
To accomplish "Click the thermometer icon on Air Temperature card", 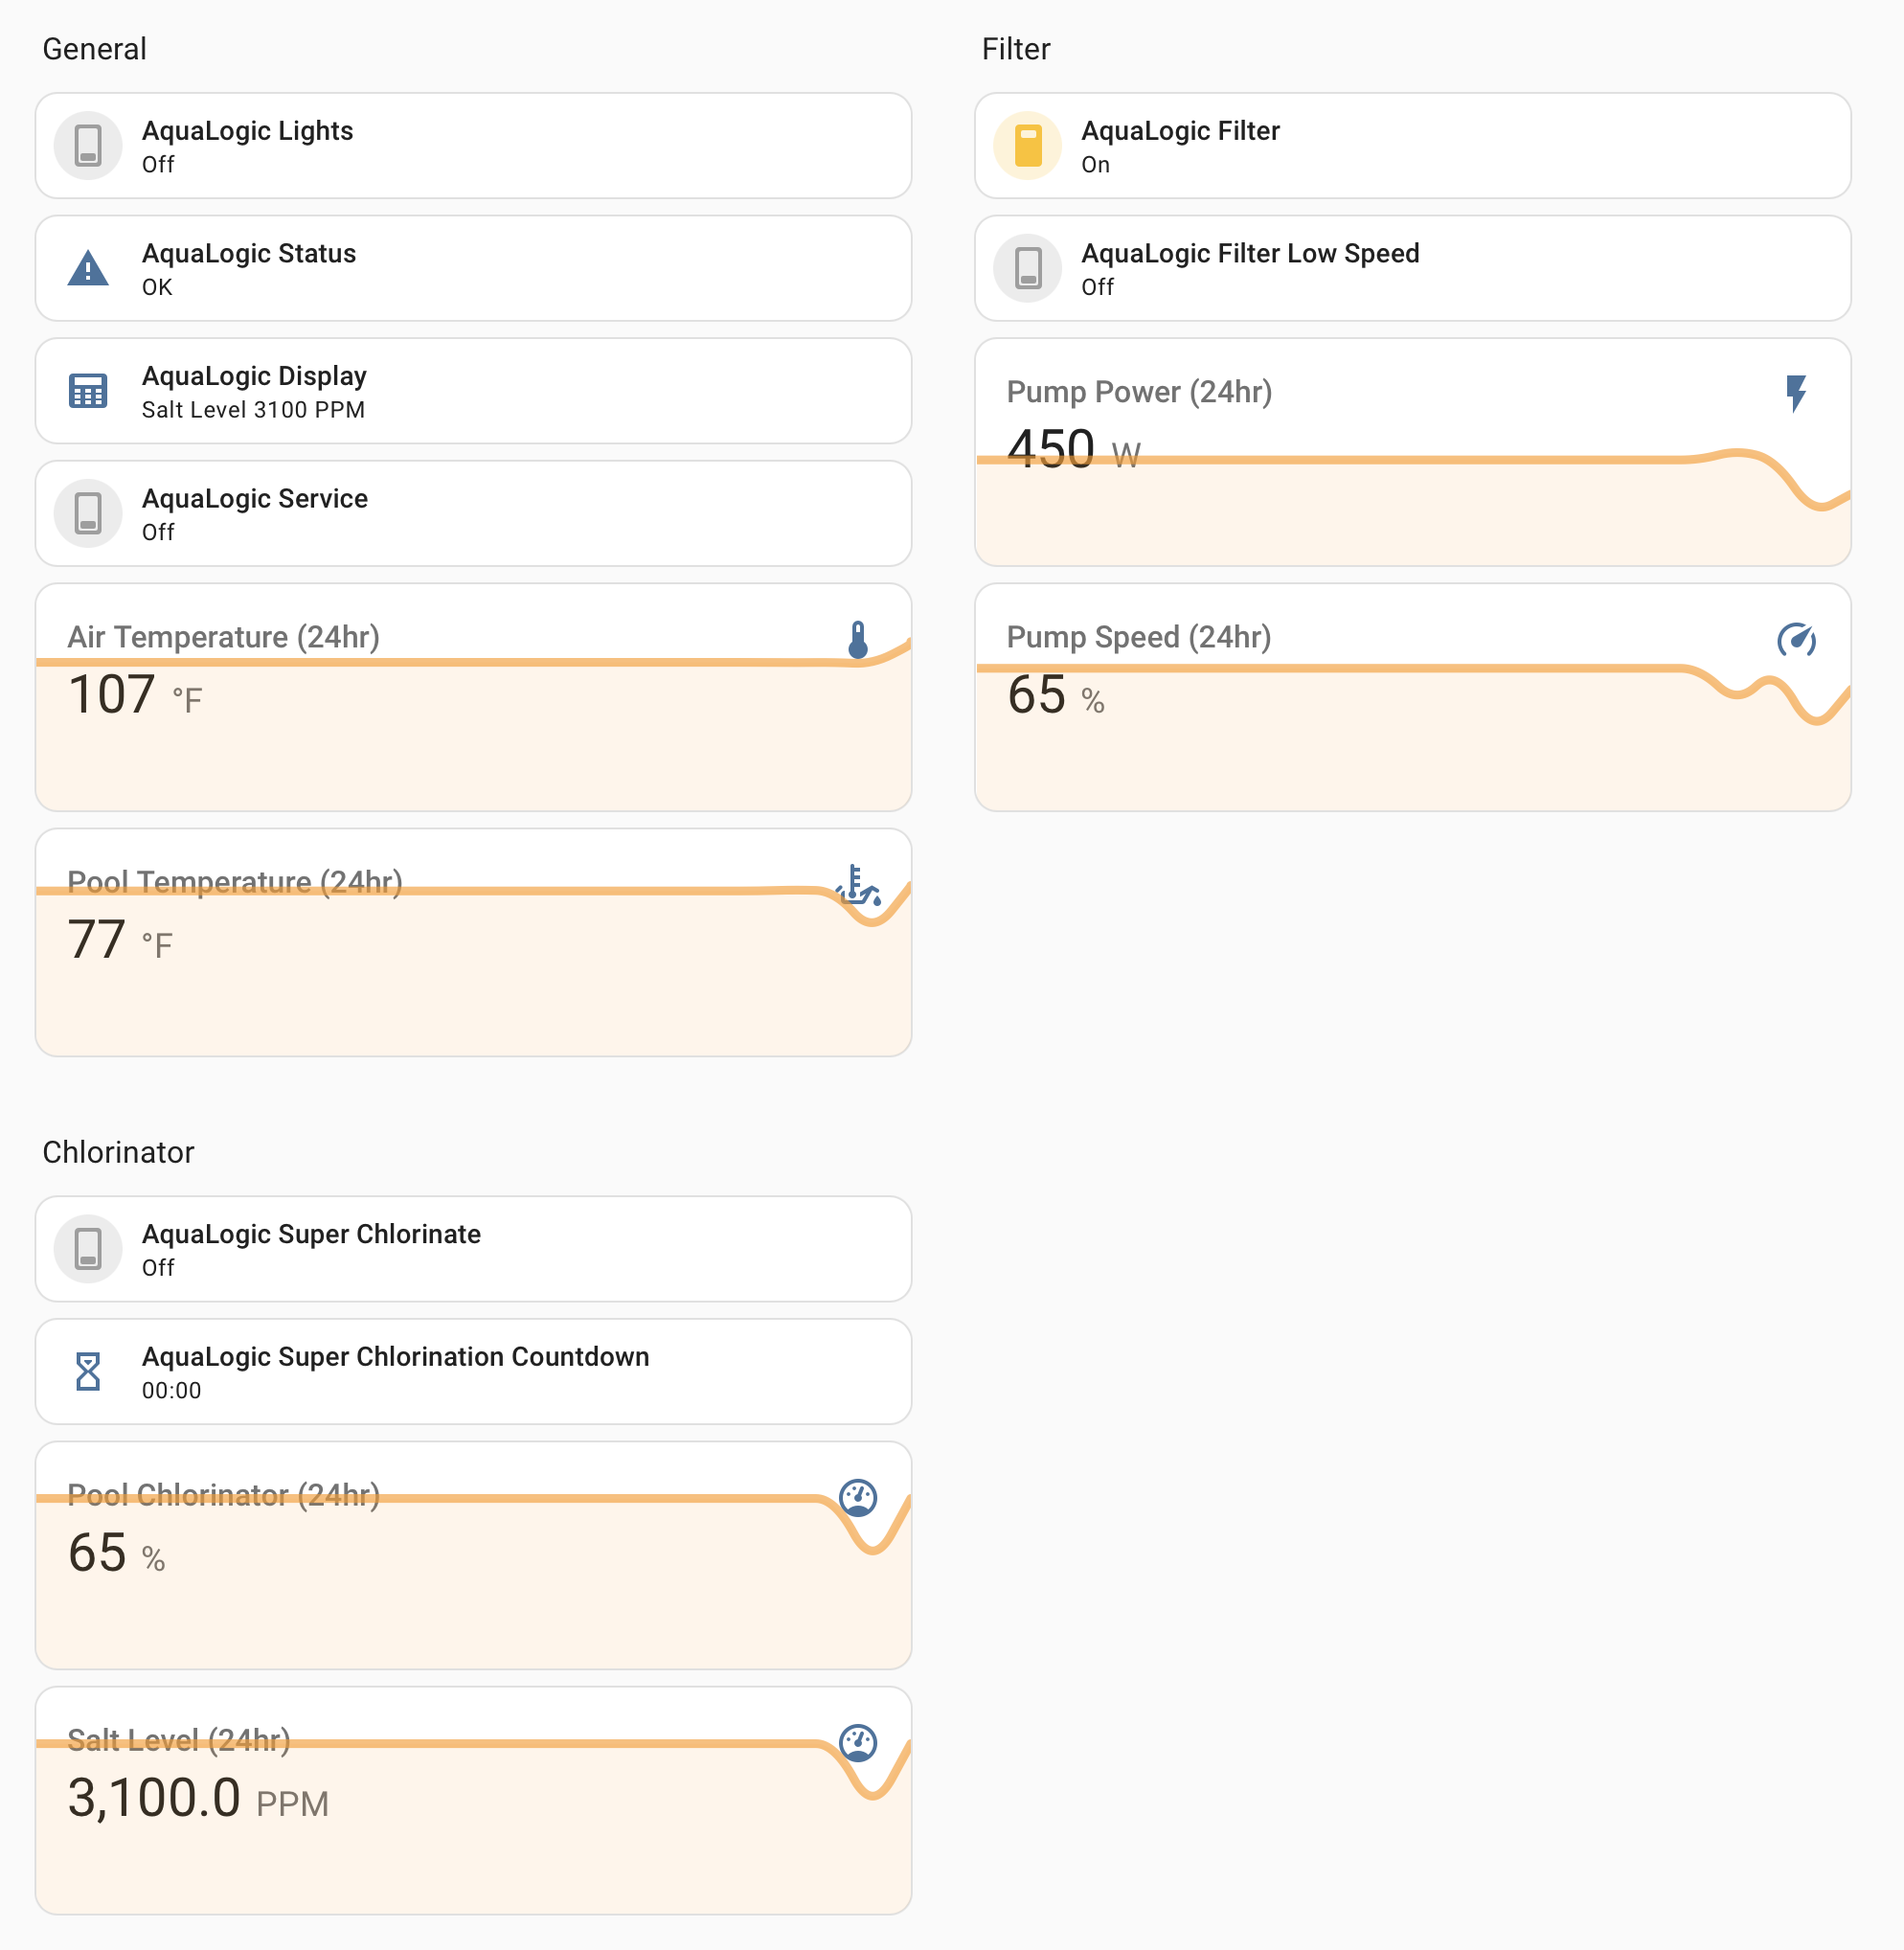I will tap(858, 640).
